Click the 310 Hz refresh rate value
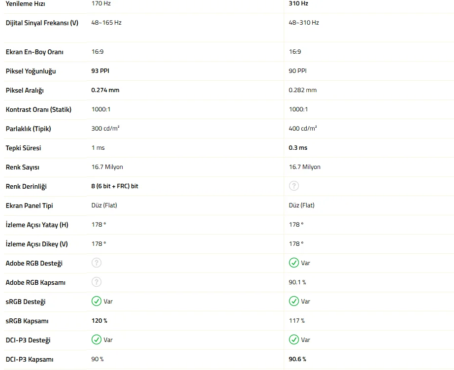454x370 pixels. pos(298,3)
